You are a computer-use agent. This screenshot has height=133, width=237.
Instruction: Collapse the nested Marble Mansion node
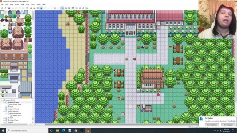6,113
